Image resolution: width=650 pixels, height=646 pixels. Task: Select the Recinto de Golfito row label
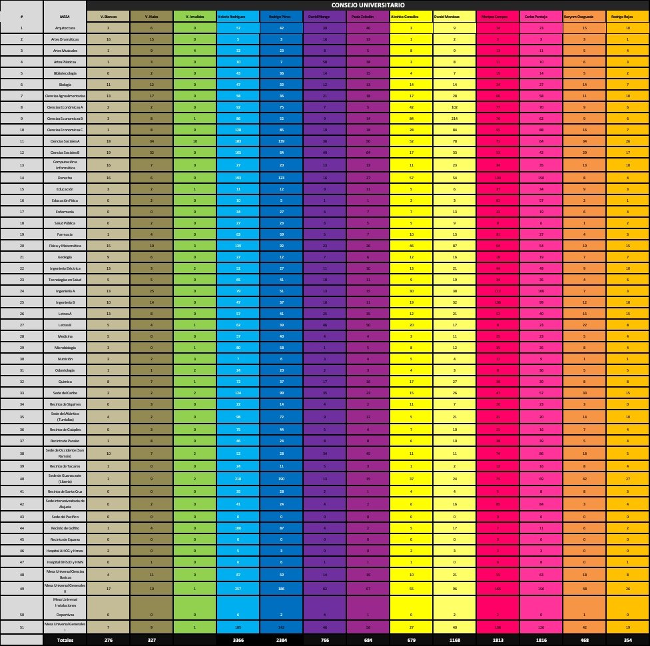(65, 527)
